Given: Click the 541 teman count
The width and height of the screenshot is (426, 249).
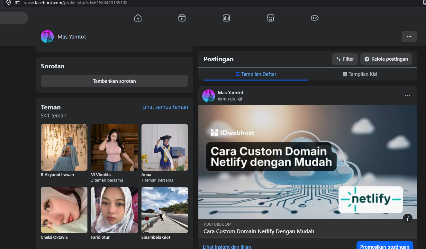Looking at the screenshot, I should (x=54, y=116).
